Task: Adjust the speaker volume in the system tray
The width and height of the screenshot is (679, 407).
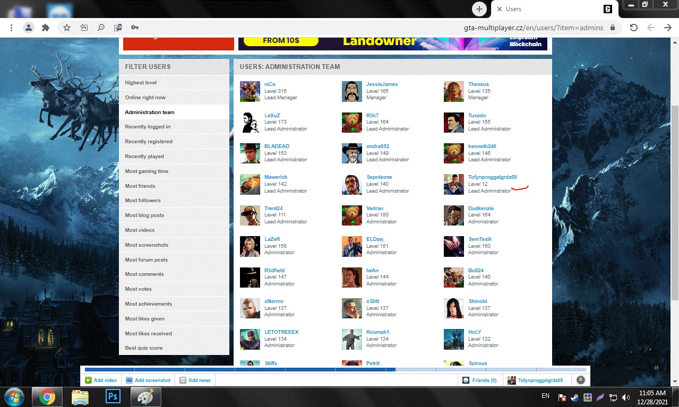Action: tap(626, 397)
